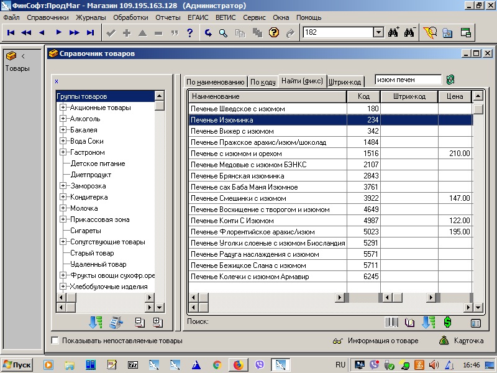497x373 pixels.
Task: Open the 'ЕГАИС' menu
Action: tap(198, 17)
